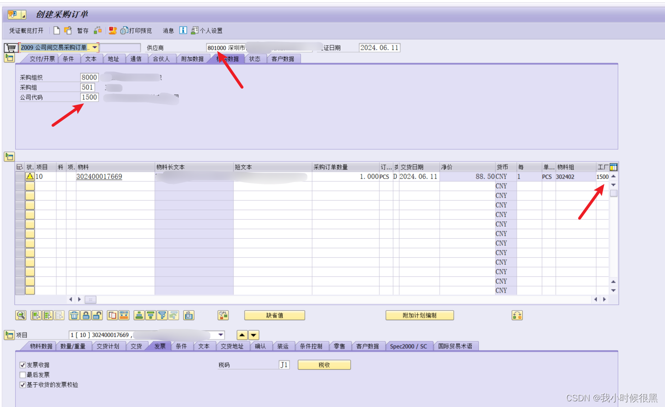Click the 附加计划编制 button

420,315
